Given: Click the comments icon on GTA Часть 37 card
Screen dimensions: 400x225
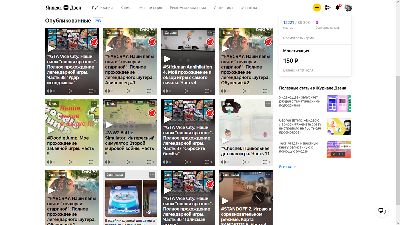Looking at the screenshot, I should (x=207, y=162).
